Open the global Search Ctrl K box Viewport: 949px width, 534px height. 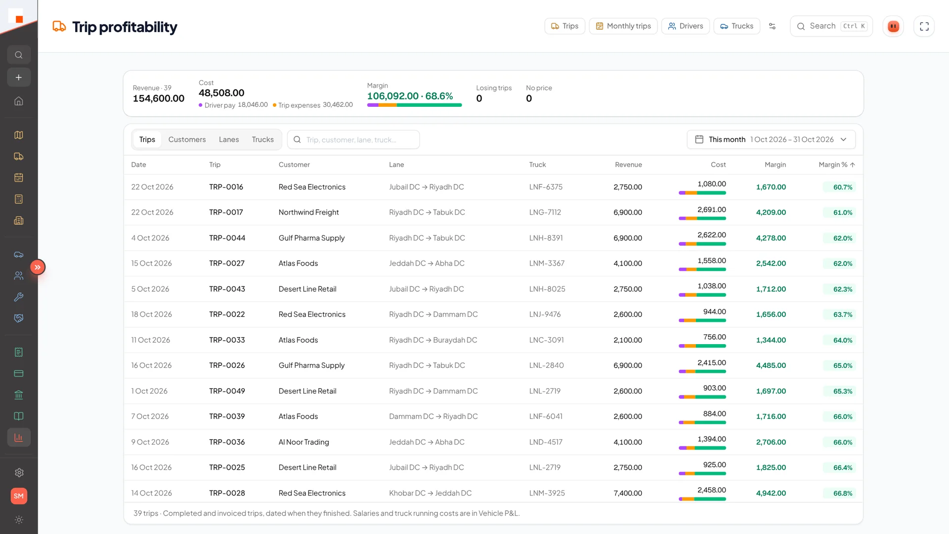click(831, 26)
